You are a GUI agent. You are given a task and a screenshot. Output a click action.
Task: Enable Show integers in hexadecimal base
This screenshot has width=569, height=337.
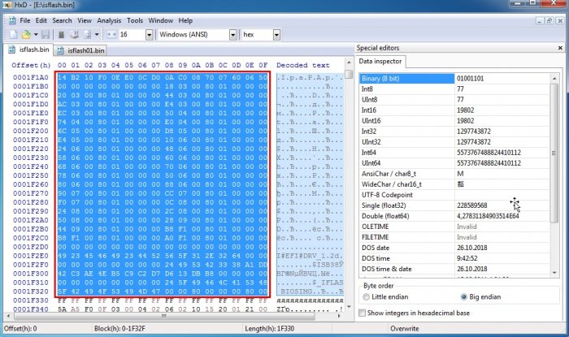coord(414,313)
